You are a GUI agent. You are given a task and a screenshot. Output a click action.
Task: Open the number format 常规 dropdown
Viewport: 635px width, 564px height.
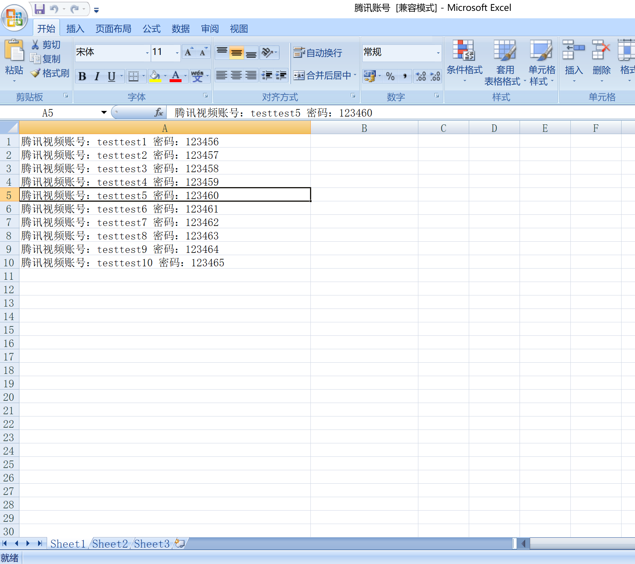point(438,53)
